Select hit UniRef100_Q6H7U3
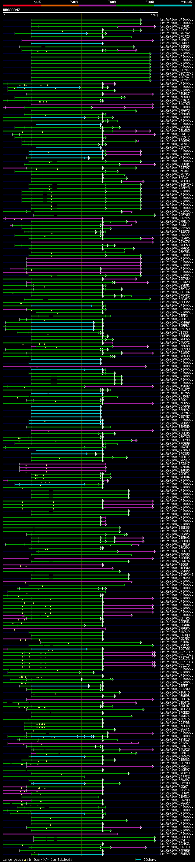195x862 pixels. (175, 252)
